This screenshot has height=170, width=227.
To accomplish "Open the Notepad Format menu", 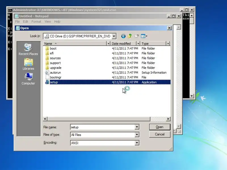I will 36,22.
